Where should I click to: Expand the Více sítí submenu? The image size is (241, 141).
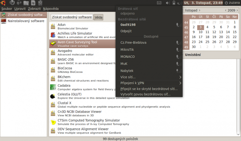[149, 77]
